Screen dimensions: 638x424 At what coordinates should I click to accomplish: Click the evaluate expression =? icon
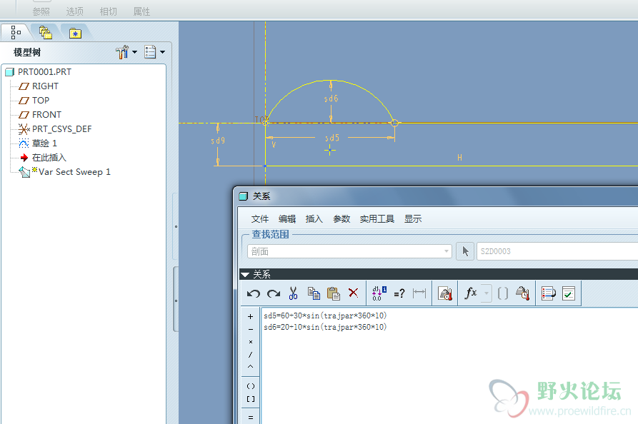[x=399, y=293]
